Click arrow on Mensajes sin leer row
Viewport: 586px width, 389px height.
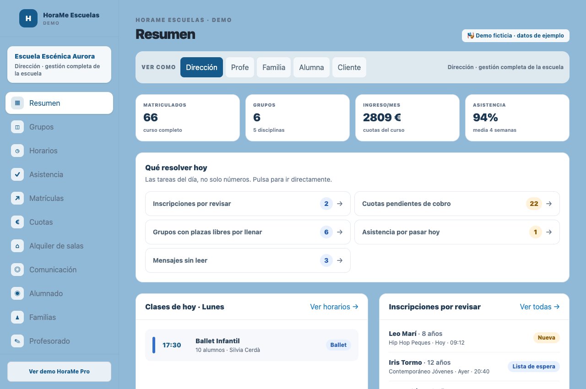(x=340, y=260)
